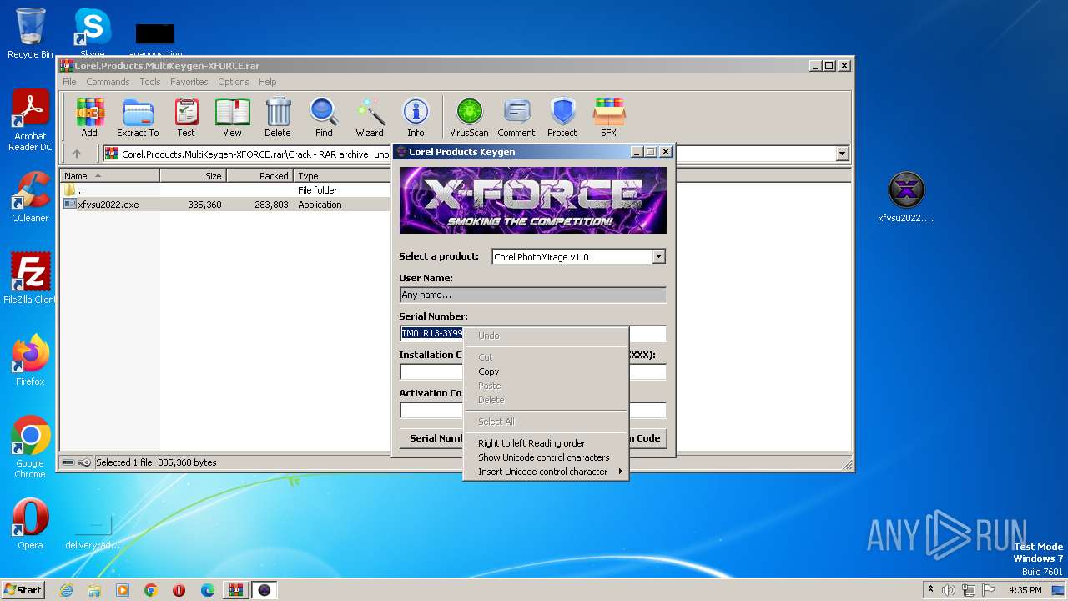Screen dimensions: 1068x601
Task: Open the Start menu
Action: [x=23, y=590]
